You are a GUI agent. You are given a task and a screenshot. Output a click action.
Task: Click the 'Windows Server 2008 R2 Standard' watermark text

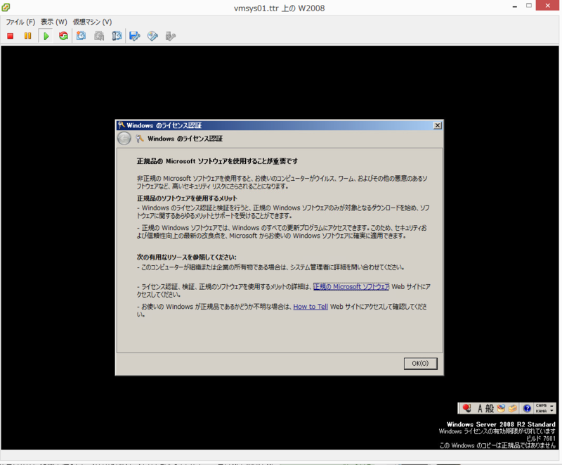[501, 424]
